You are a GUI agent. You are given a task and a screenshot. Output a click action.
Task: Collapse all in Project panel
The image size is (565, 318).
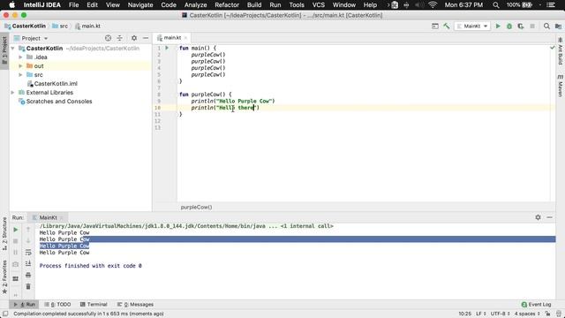[120, 38]
